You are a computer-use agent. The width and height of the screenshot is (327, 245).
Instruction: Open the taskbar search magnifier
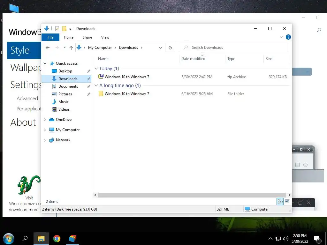[x=25, y=238]
